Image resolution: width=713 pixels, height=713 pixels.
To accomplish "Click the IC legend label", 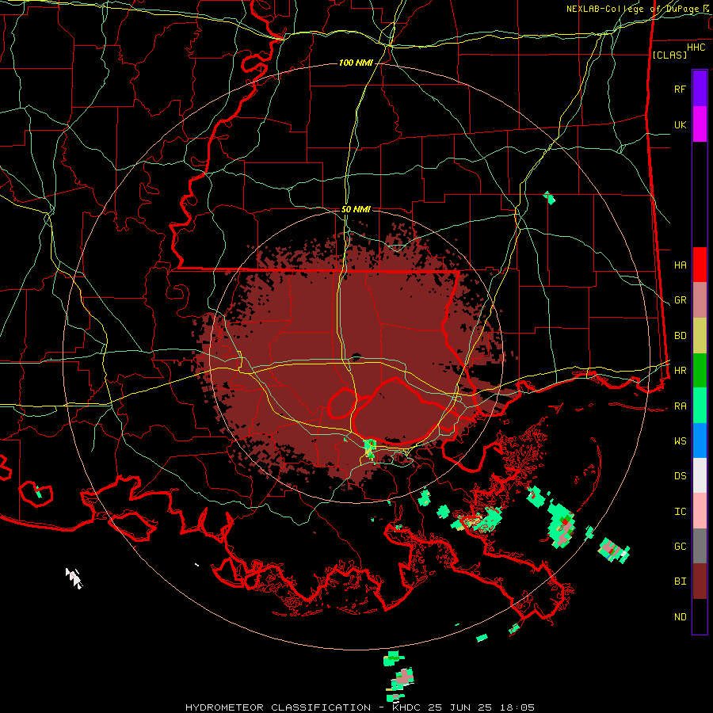I will pyautogui.click(x=680, y=512).
